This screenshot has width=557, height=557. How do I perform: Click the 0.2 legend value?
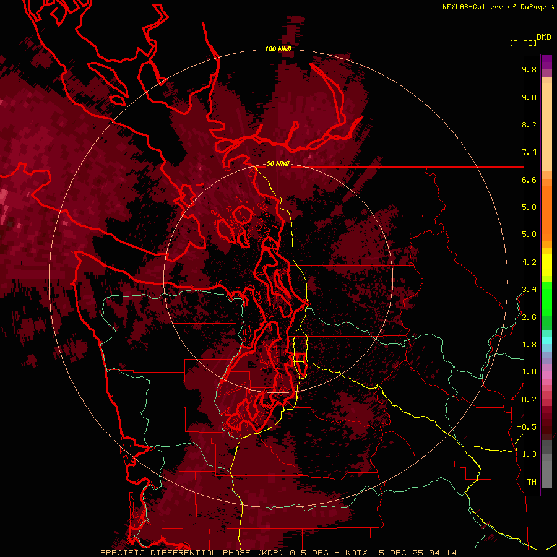[x=529, y=400]
